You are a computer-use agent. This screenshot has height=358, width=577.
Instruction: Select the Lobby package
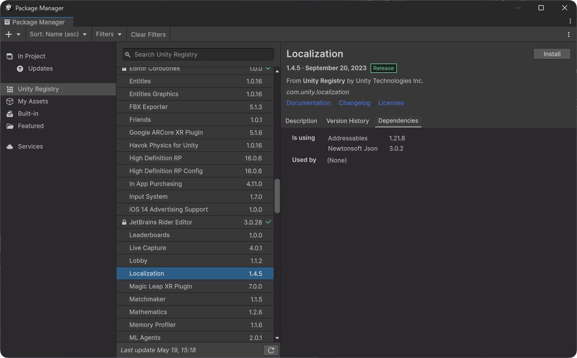coord(195,261)
